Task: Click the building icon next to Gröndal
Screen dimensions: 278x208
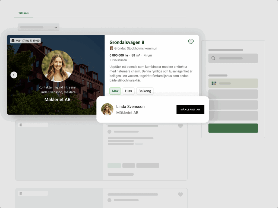Action: (x=112, y=48)
